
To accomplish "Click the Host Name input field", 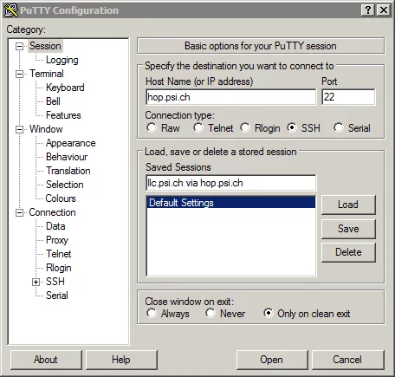I will tap(231, 97).
